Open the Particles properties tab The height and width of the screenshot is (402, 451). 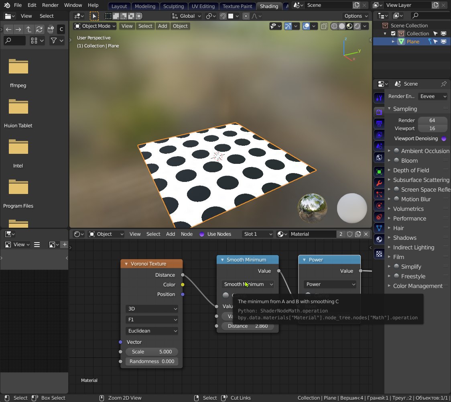point(379,194)
